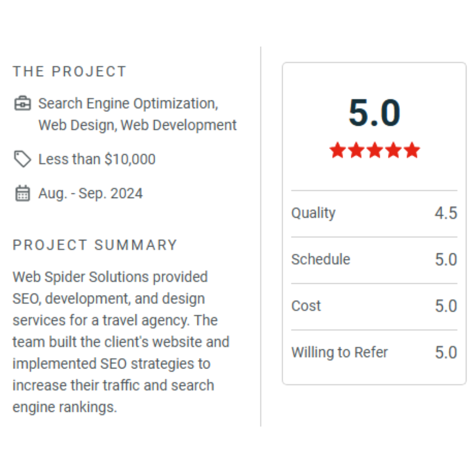The width and height of the screenshot is (476, 476).
Task: Select the middle red rating star
Action: (x=375, y=150)
